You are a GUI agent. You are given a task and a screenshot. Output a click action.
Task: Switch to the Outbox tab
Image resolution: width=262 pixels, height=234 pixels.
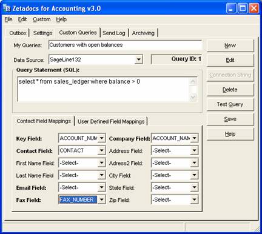[18, 33]
